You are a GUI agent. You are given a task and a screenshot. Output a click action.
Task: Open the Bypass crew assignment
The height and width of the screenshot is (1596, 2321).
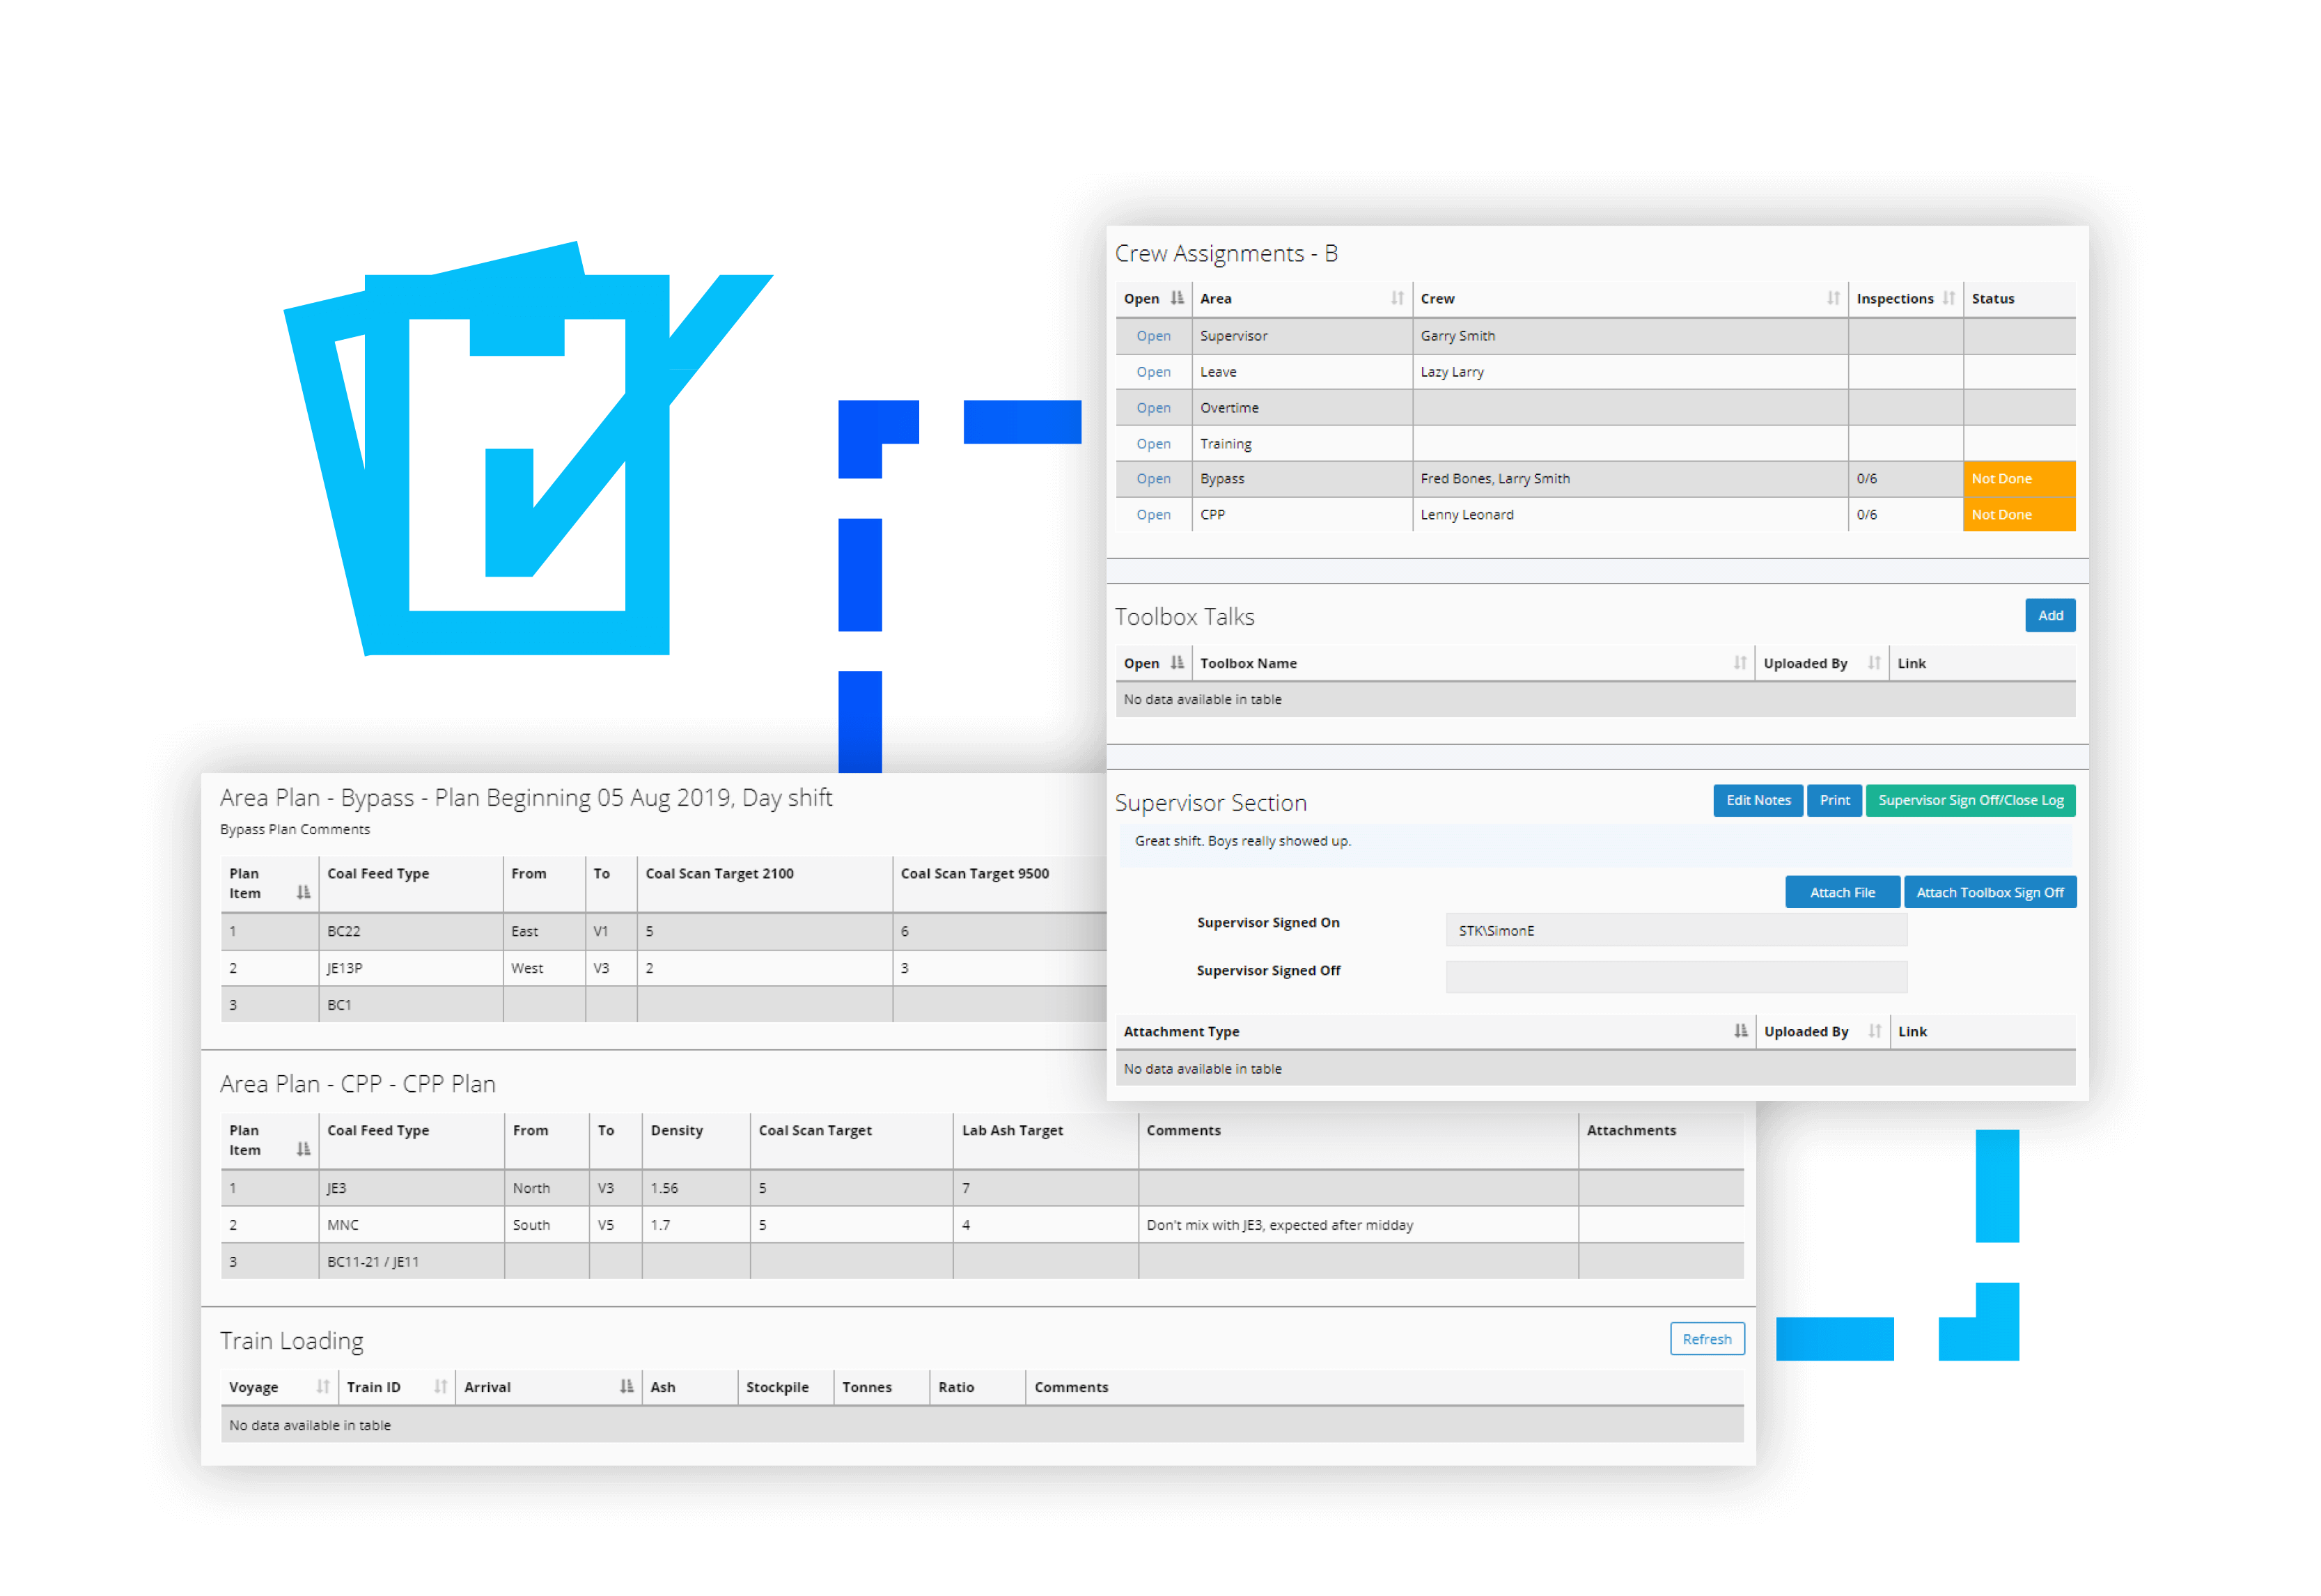1153,479
